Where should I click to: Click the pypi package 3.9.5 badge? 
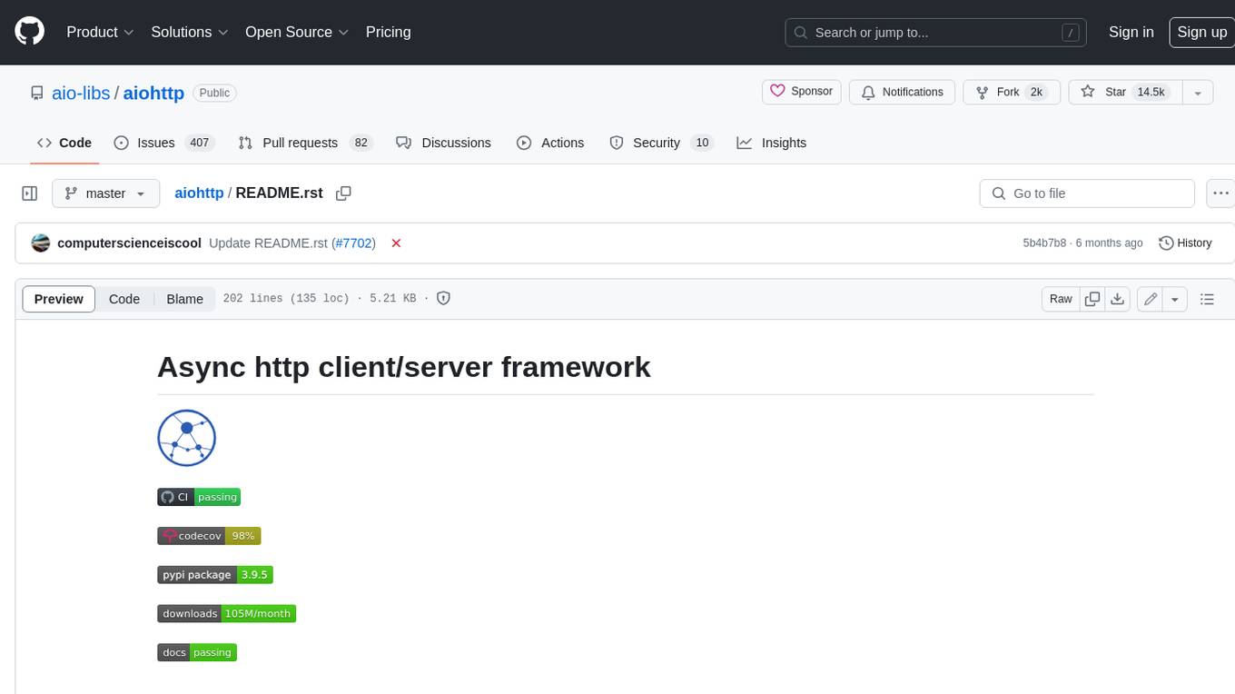215,575
